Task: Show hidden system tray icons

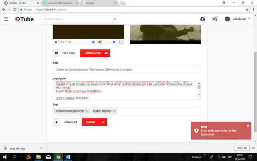Action: coord(219,157)
